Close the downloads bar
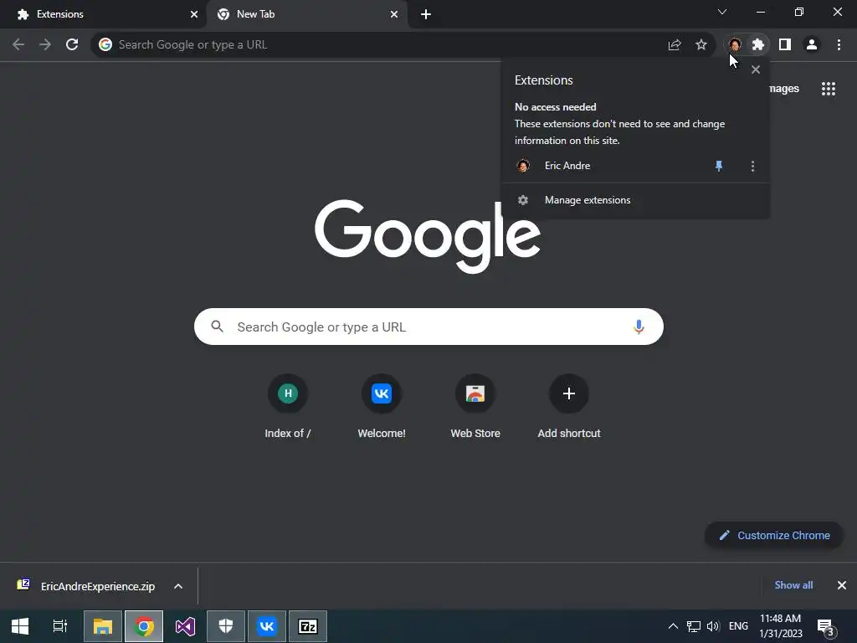Screen dimensions: 857x643 click(x=842, y=585)
